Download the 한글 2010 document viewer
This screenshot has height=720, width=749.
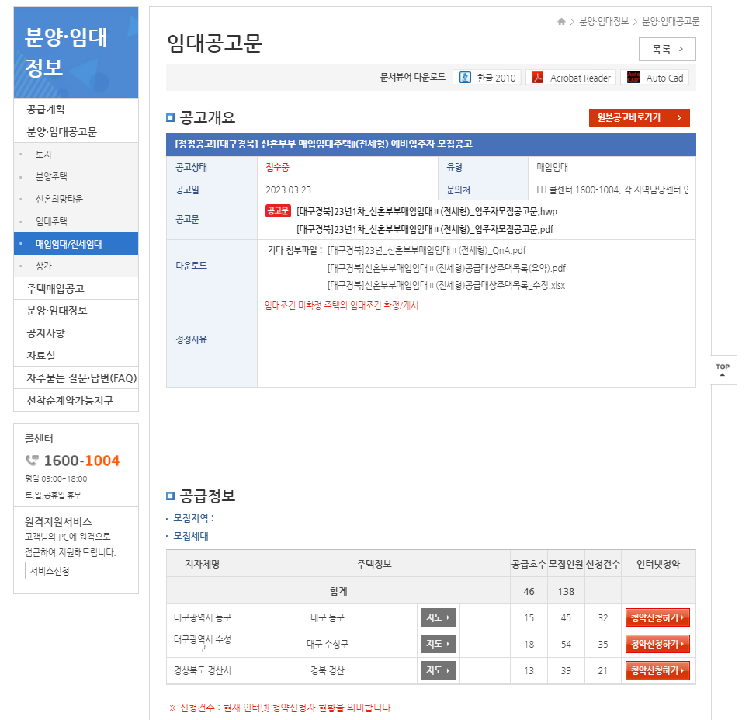click(x=487, y=77)
